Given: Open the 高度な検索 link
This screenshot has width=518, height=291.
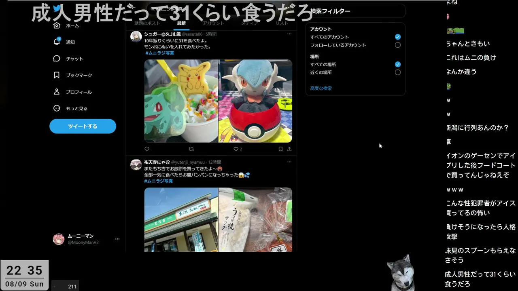Looking at the screenshot, I should pyautogui.click(x=321, y=88).
